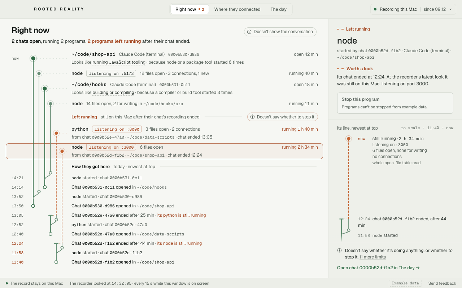
Task: Click the running JavaScript tooling underlined link
Action: click(119, 62)
